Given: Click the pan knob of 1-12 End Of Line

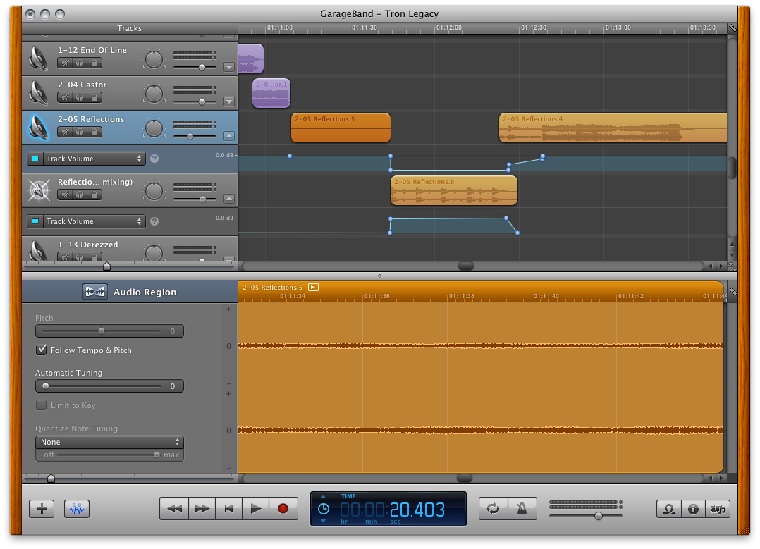Looking at the screenshot, I should 154,60.
